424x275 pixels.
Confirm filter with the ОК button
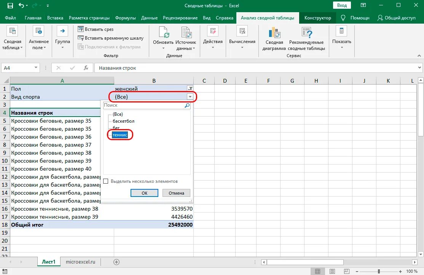[x=144, y=193]
